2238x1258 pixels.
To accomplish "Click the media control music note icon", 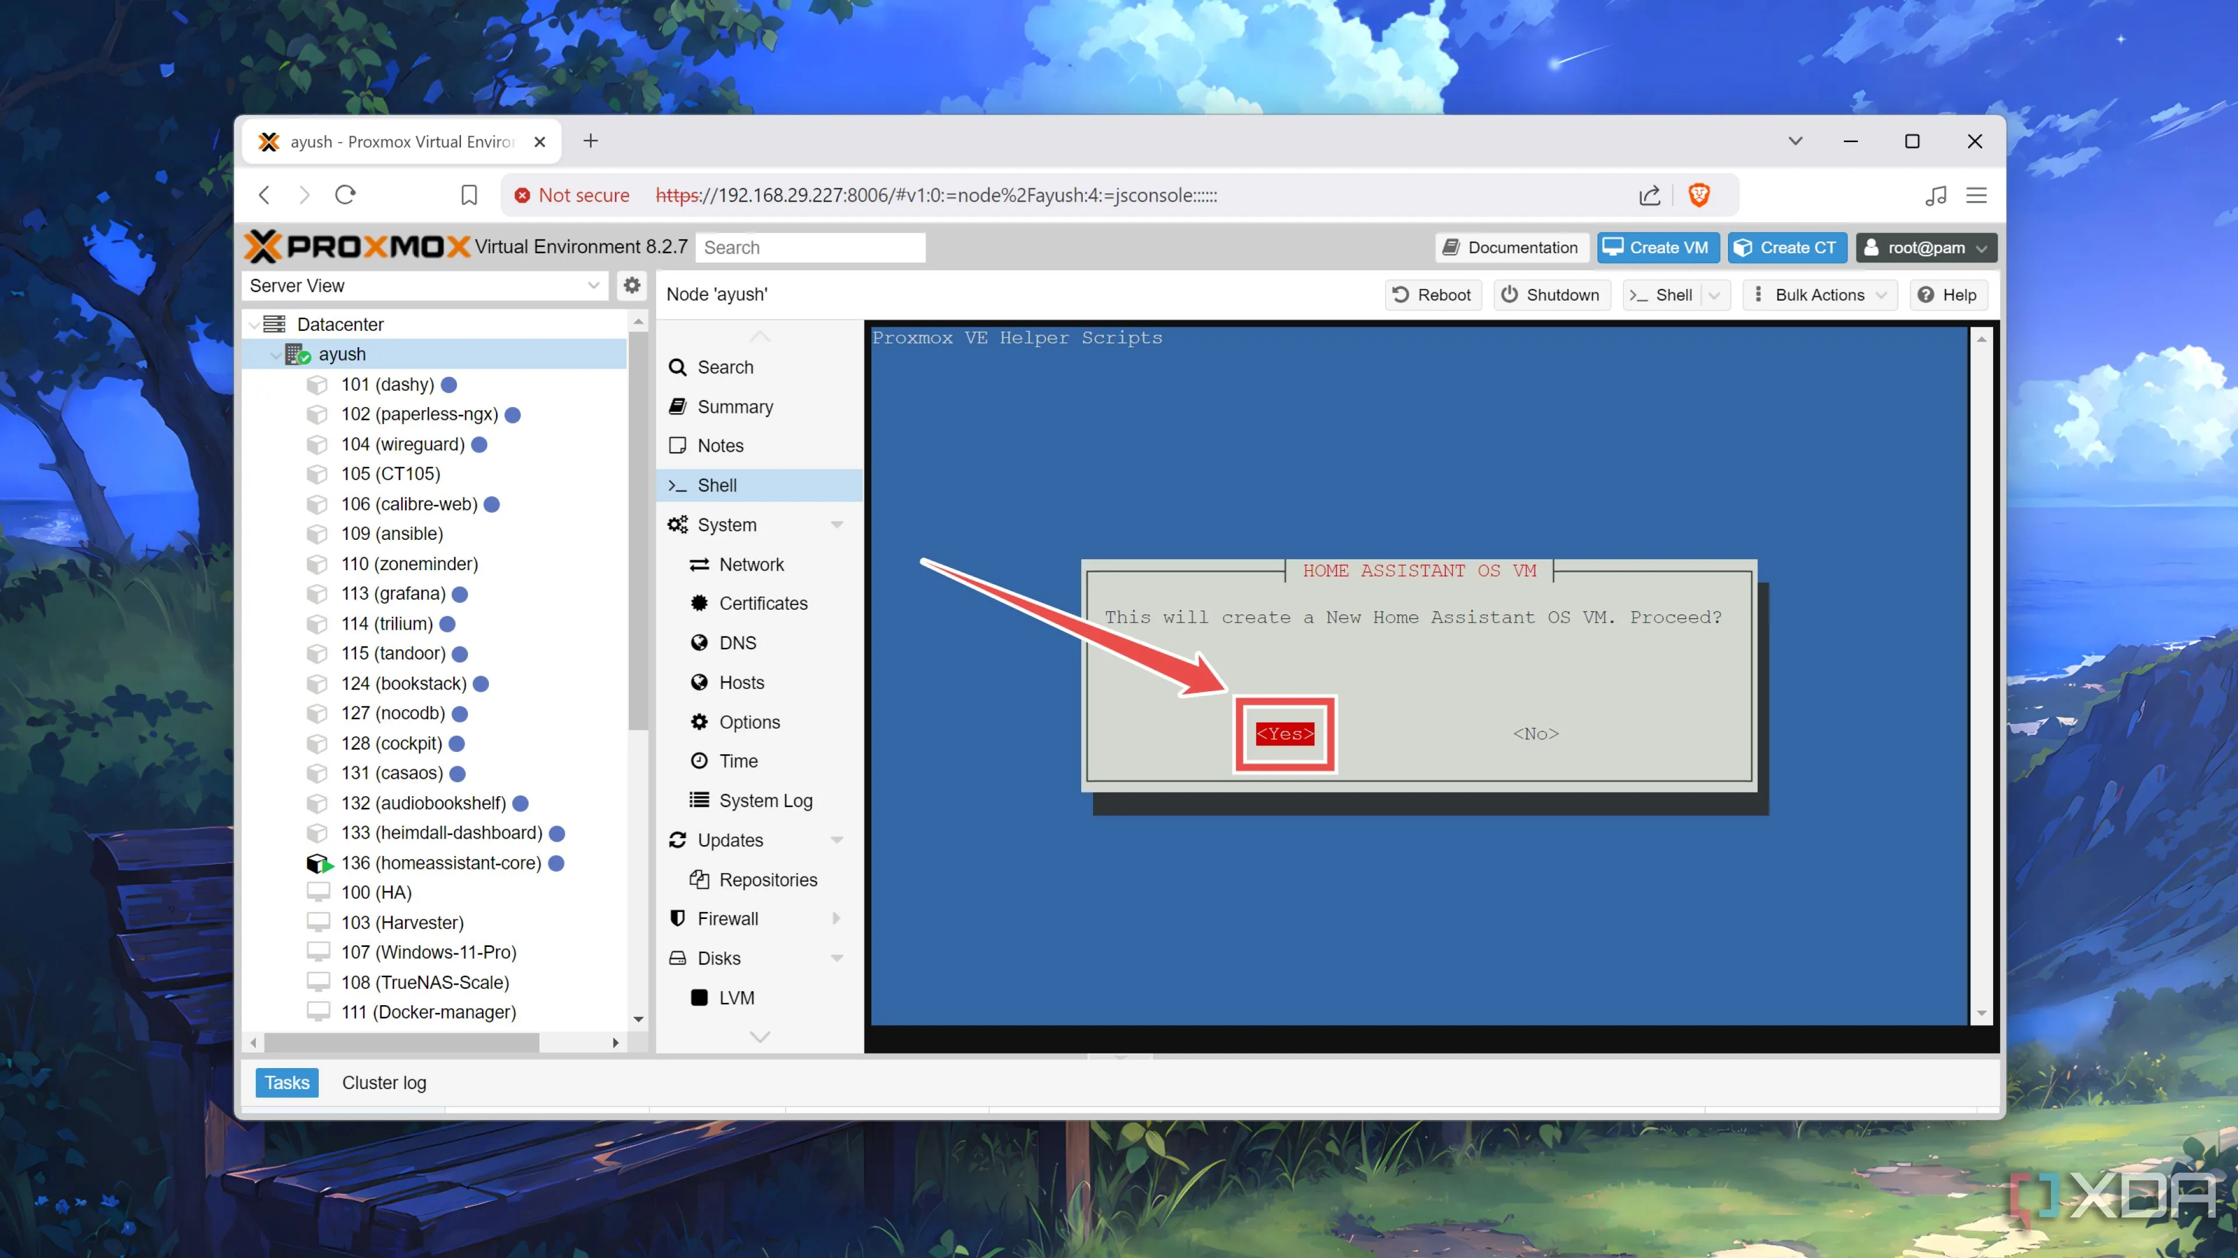I will pyautogui.click(x=1935, y=195).
